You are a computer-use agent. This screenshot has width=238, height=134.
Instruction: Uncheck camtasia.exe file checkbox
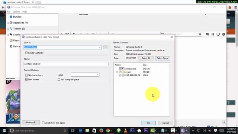[x=120, y=68]
